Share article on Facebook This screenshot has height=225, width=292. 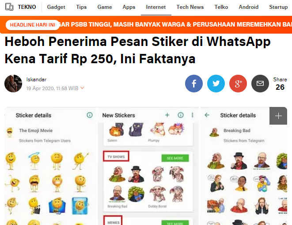(x=194, y=84)
